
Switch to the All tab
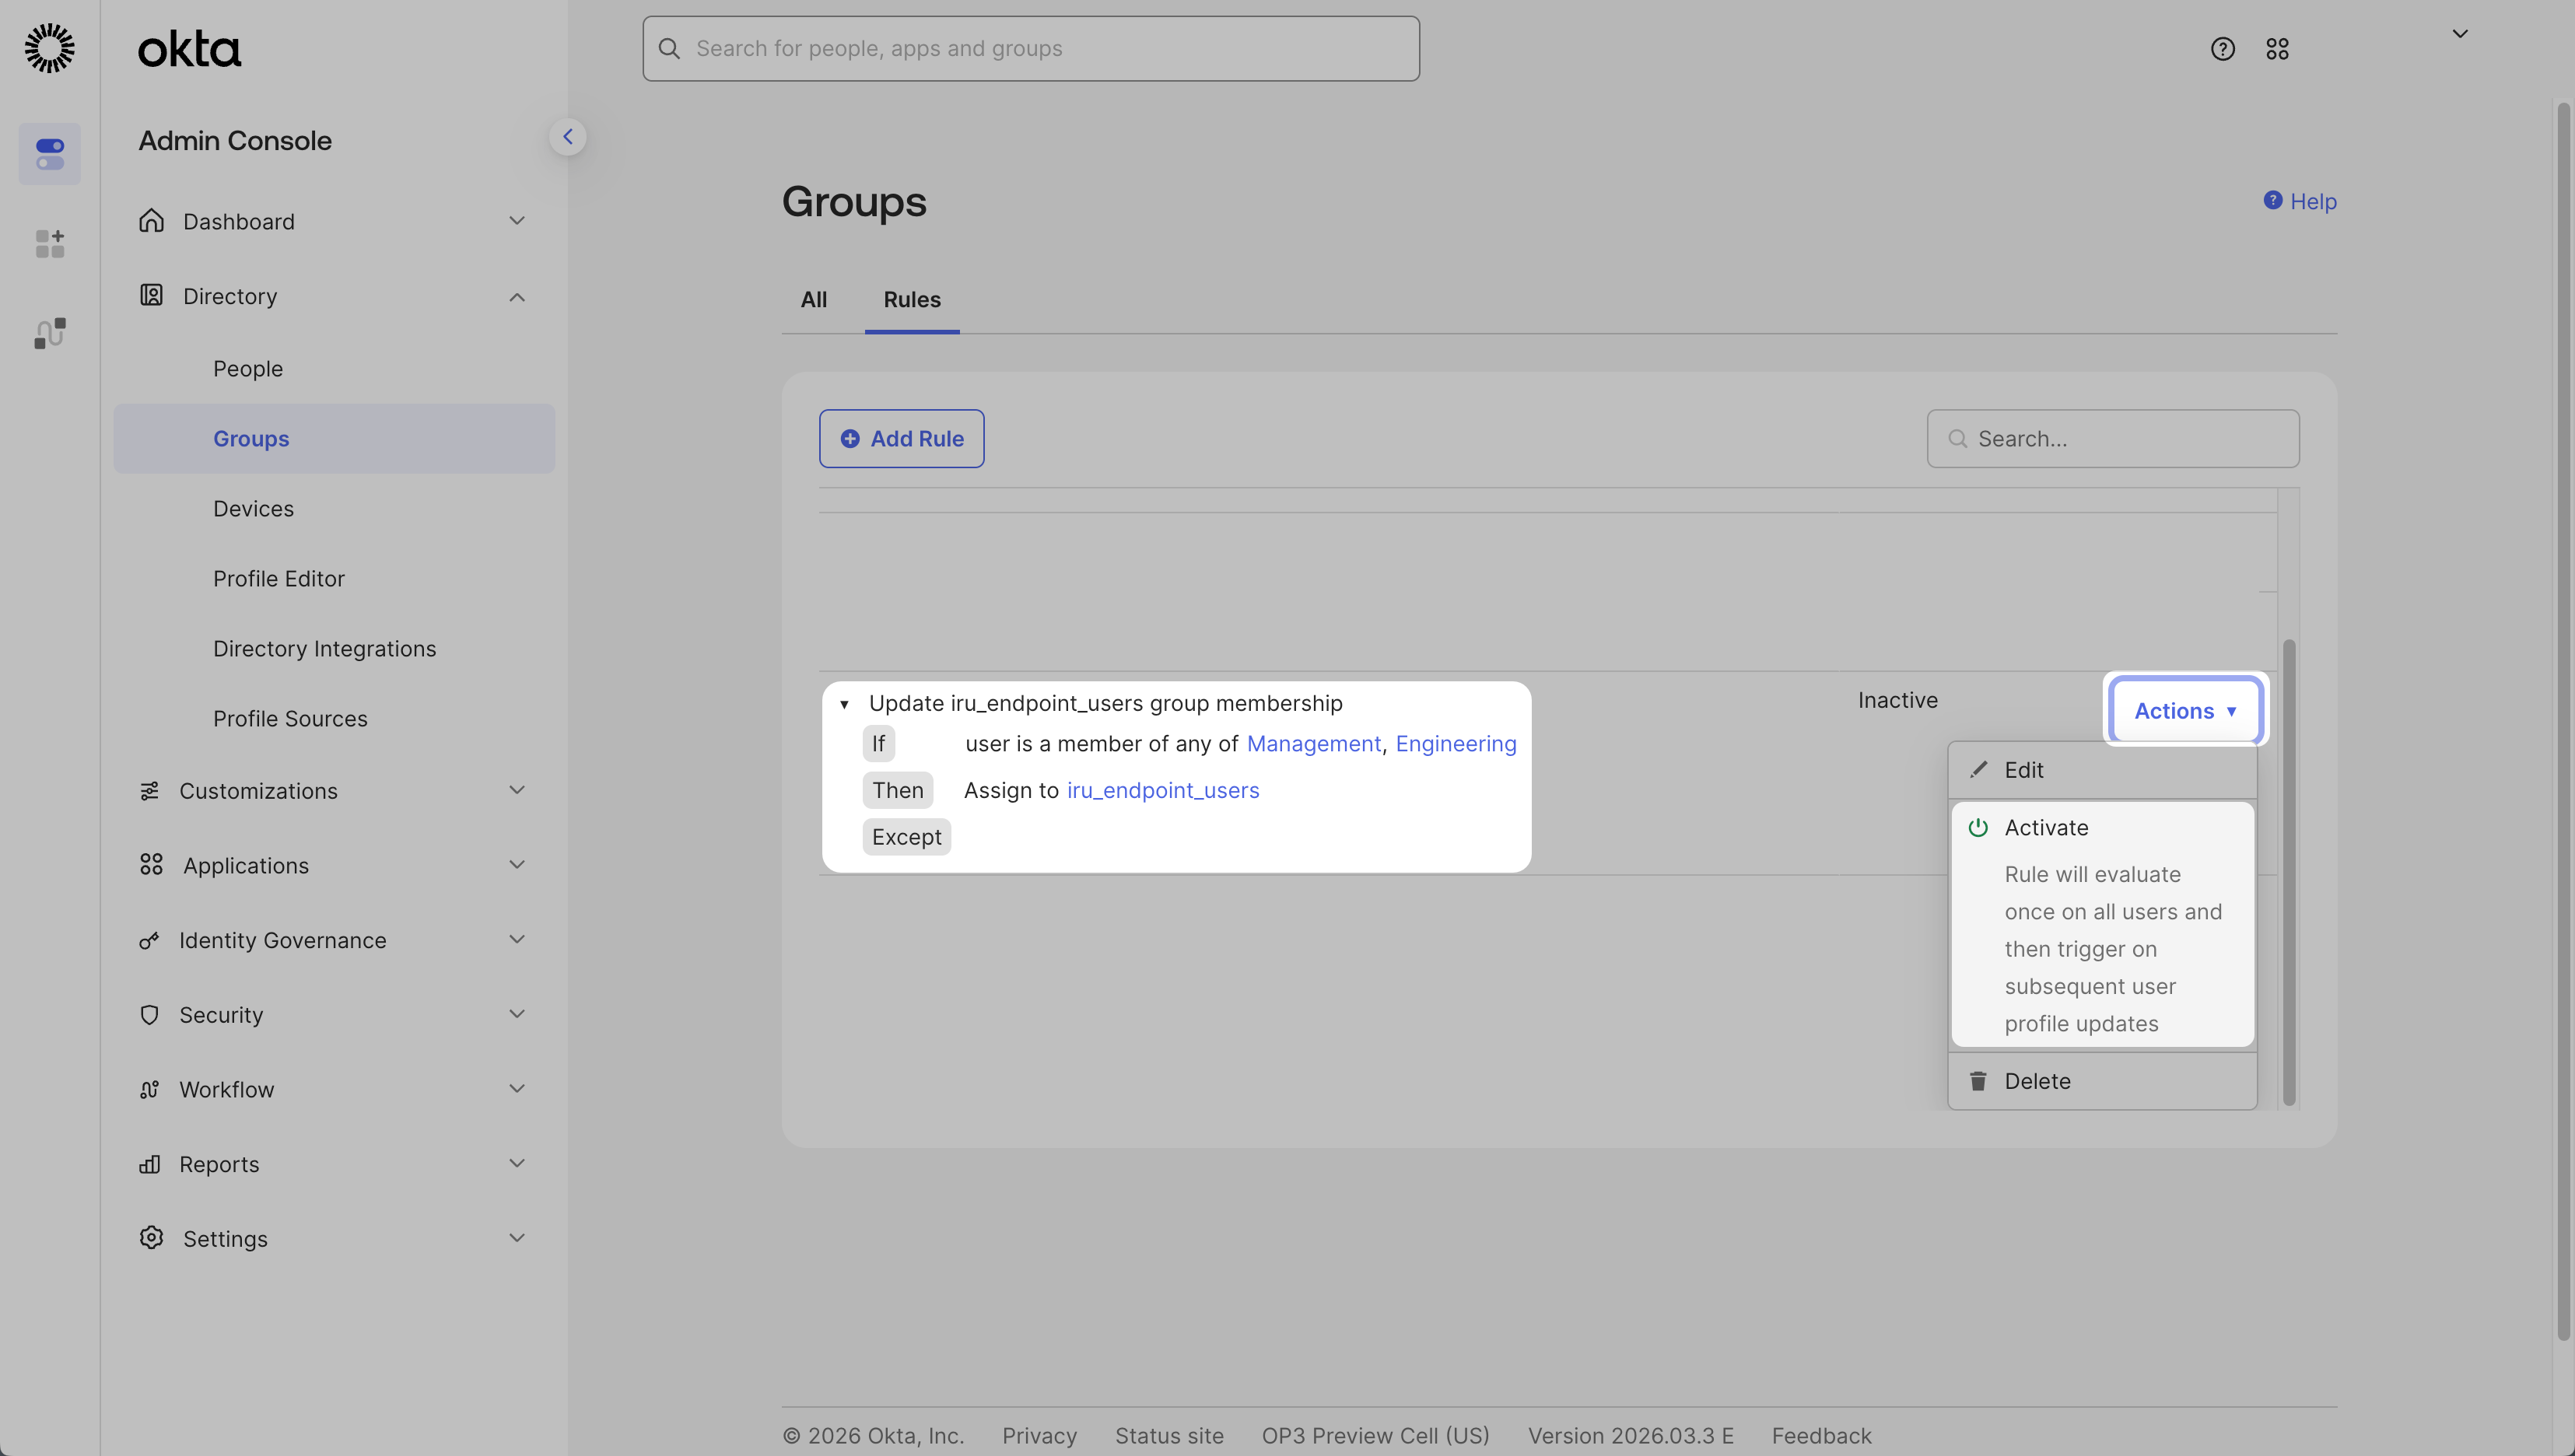coord(813,299)
